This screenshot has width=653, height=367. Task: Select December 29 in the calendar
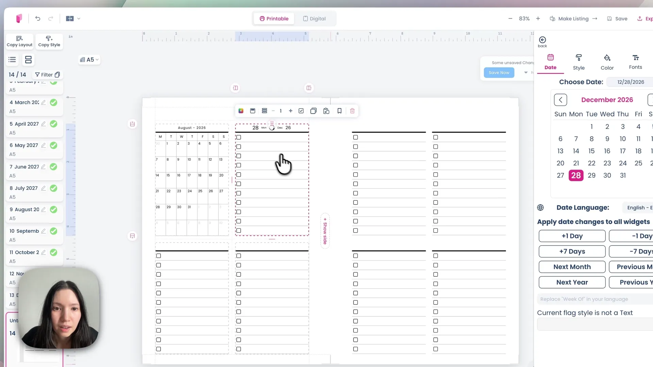click(x=591, y=176)
